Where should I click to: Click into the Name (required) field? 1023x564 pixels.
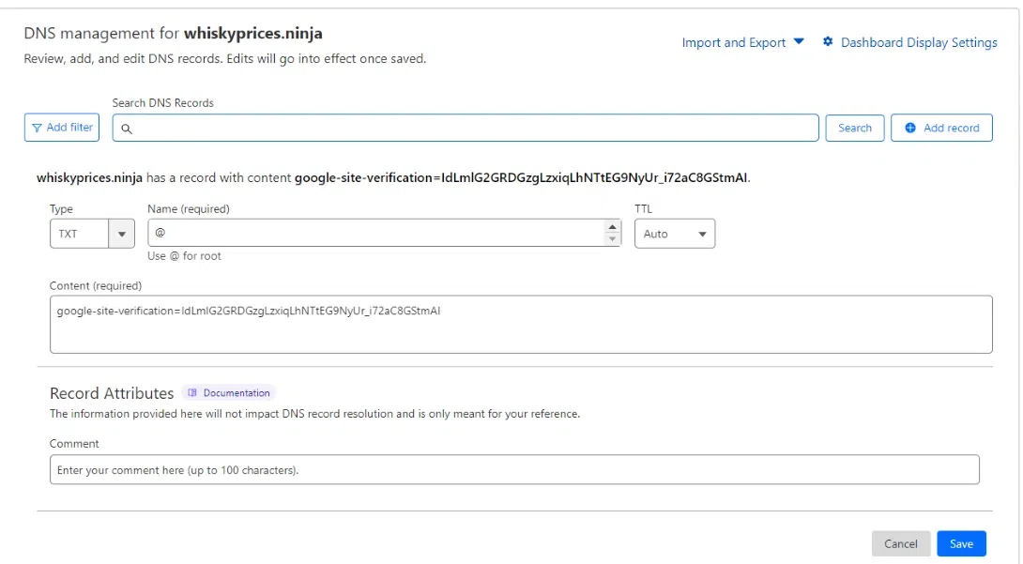click(x=375, y=233)
